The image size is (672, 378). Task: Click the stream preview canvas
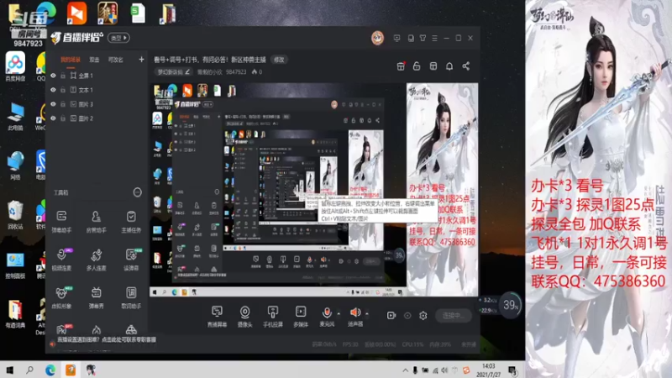coord(313,190)
